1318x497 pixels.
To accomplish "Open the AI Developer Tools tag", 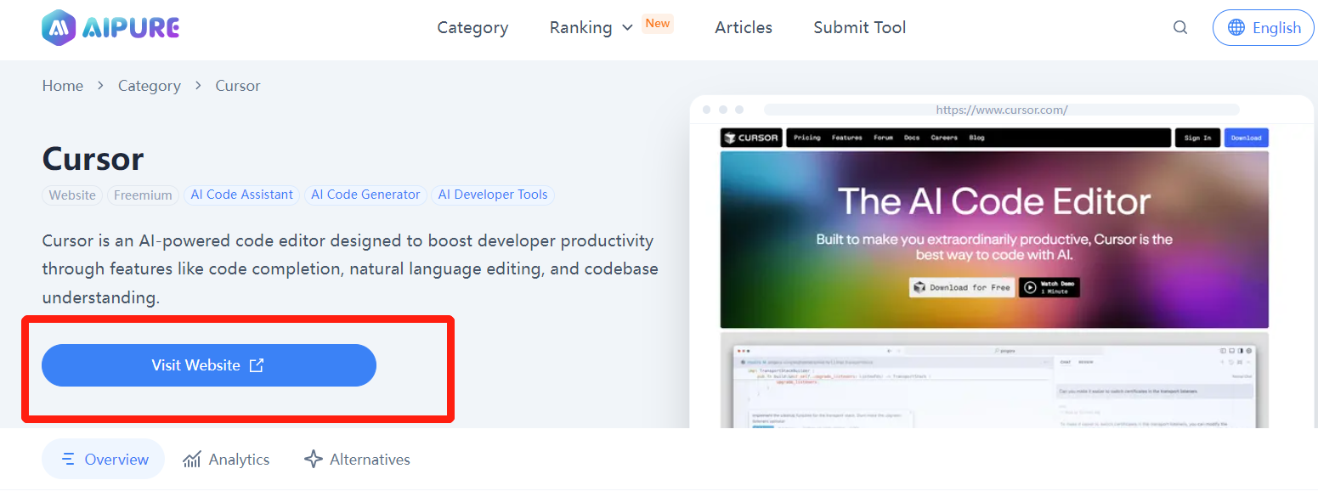I will (493, 195).
